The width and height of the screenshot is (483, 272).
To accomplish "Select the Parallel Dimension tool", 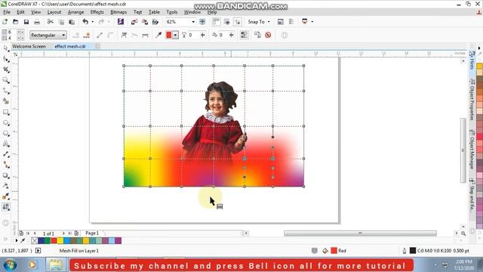I will [x=6, y=154].
